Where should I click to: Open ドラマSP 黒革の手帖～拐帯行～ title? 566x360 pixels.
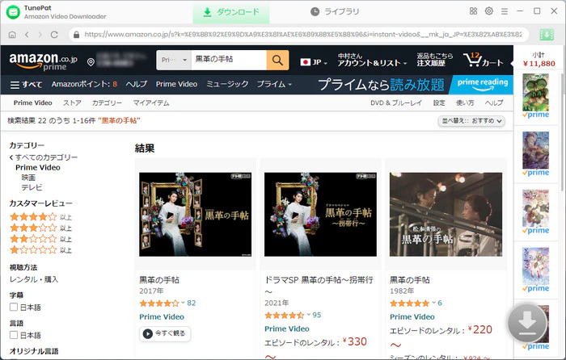click(319, 286)
